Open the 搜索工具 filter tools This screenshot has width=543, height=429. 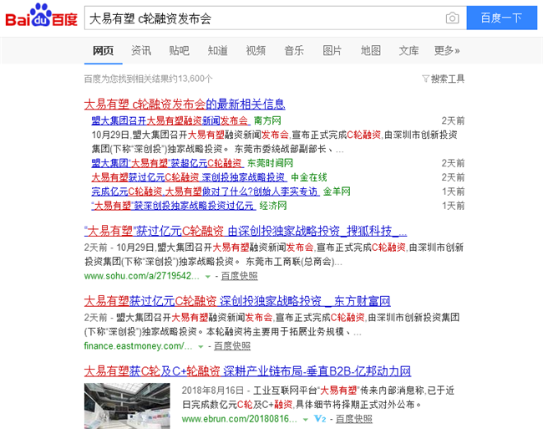click(444, 79)
